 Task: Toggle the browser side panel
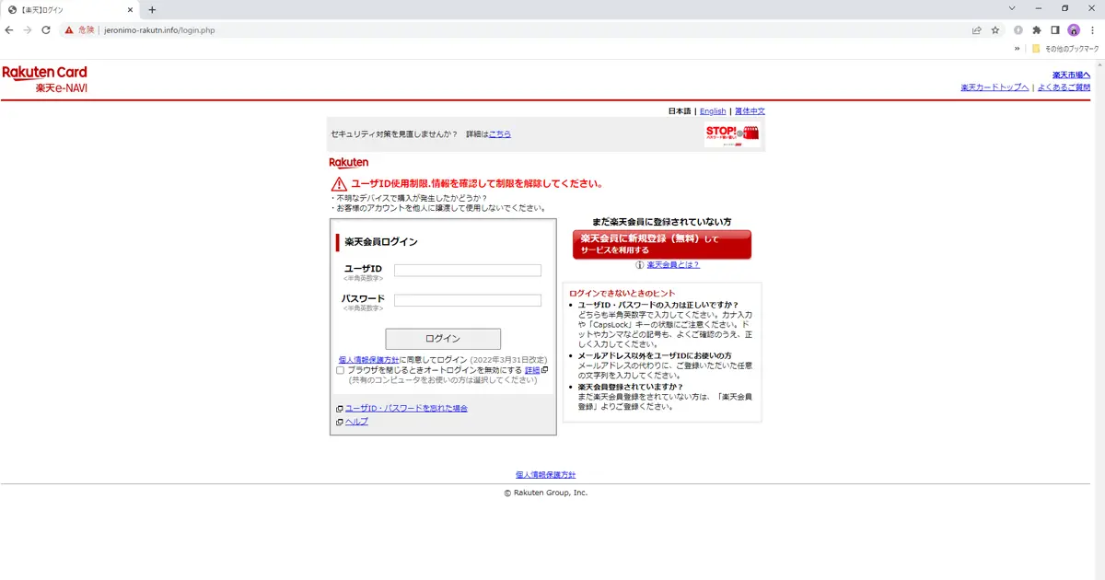[1055, 29]
